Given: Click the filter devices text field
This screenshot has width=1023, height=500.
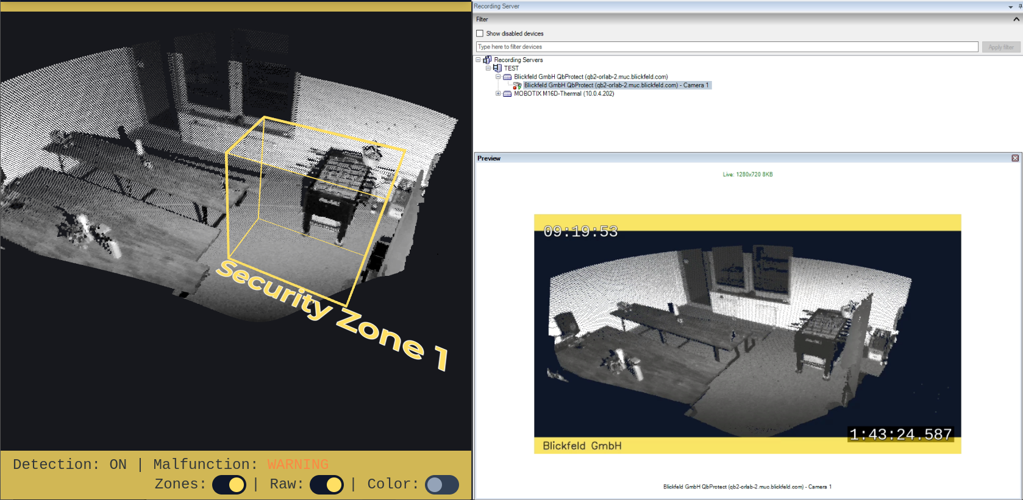Looking at the screenshot, I should 727,47.
